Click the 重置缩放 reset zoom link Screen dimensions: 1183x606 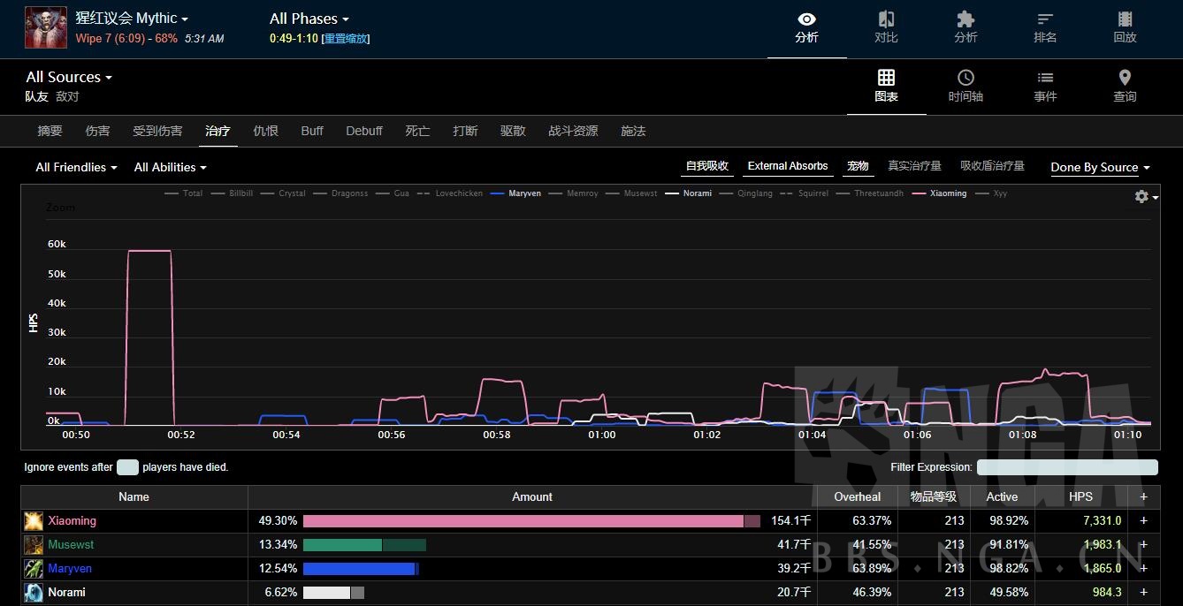click(x=346, y=39)
